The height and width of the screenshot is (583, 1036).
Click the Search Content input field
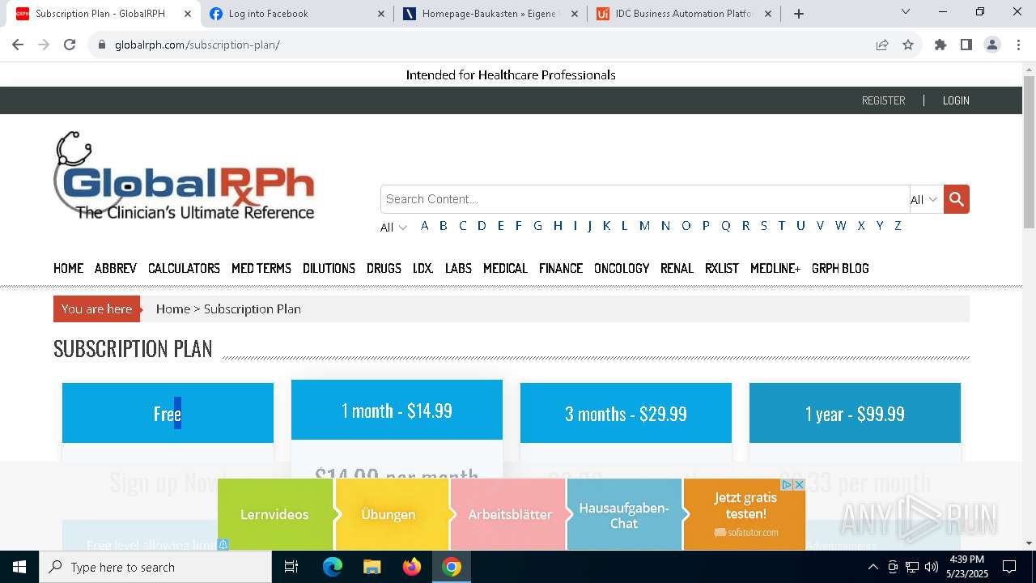click(645, 199)
